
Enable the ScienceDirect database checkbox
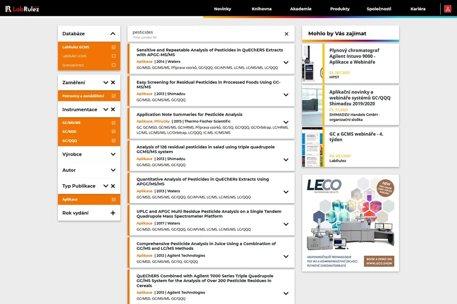pyautogui.click(x=113, y=65)
